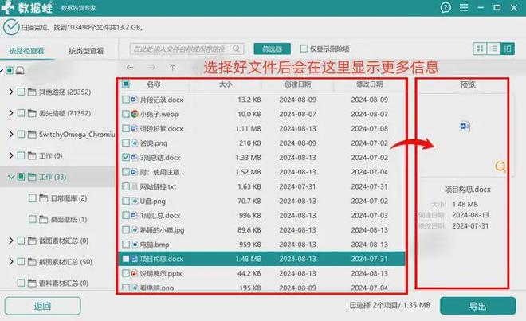Viewport: 526px width, 321px height.
Task: Sort by 名称 column header
Action: [x=154, y=84]
